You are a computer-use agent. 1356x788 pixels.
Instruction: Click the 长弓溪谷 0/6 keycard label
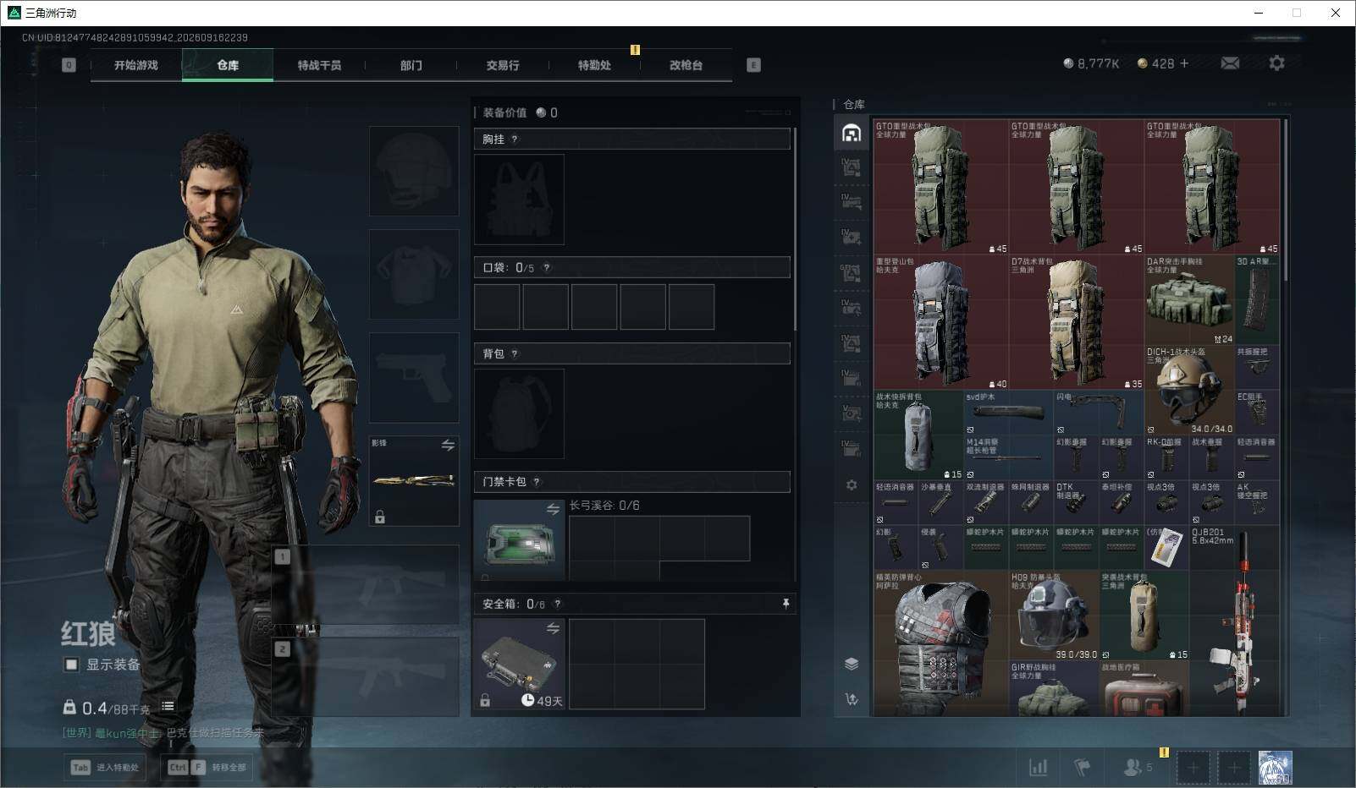(x=604, y=506)
